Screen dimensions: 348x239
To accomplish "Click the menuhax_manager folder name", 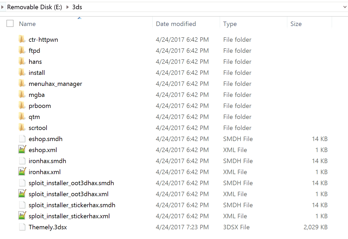I will [x=55, y=84].
